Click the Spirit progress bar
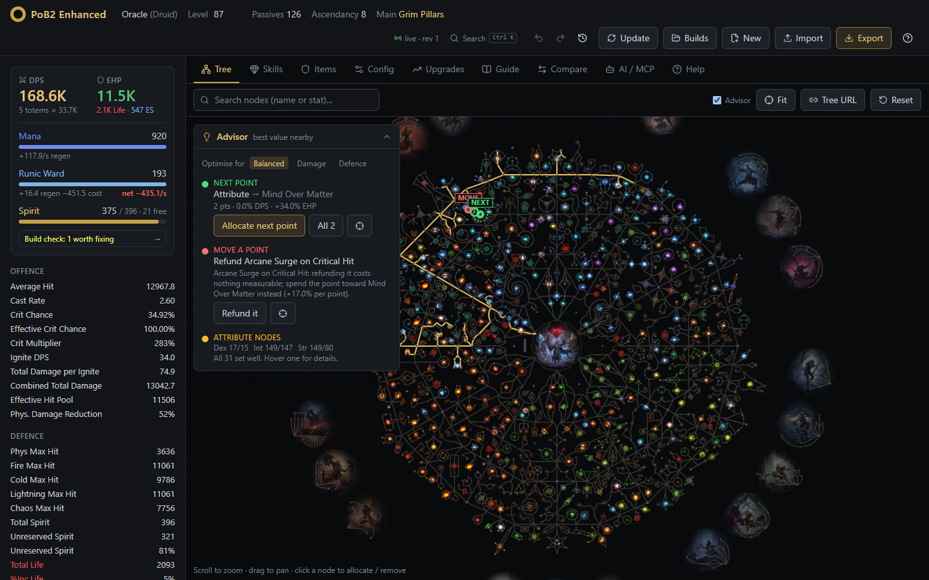929x580 pixels. click(x=92, y=222)
